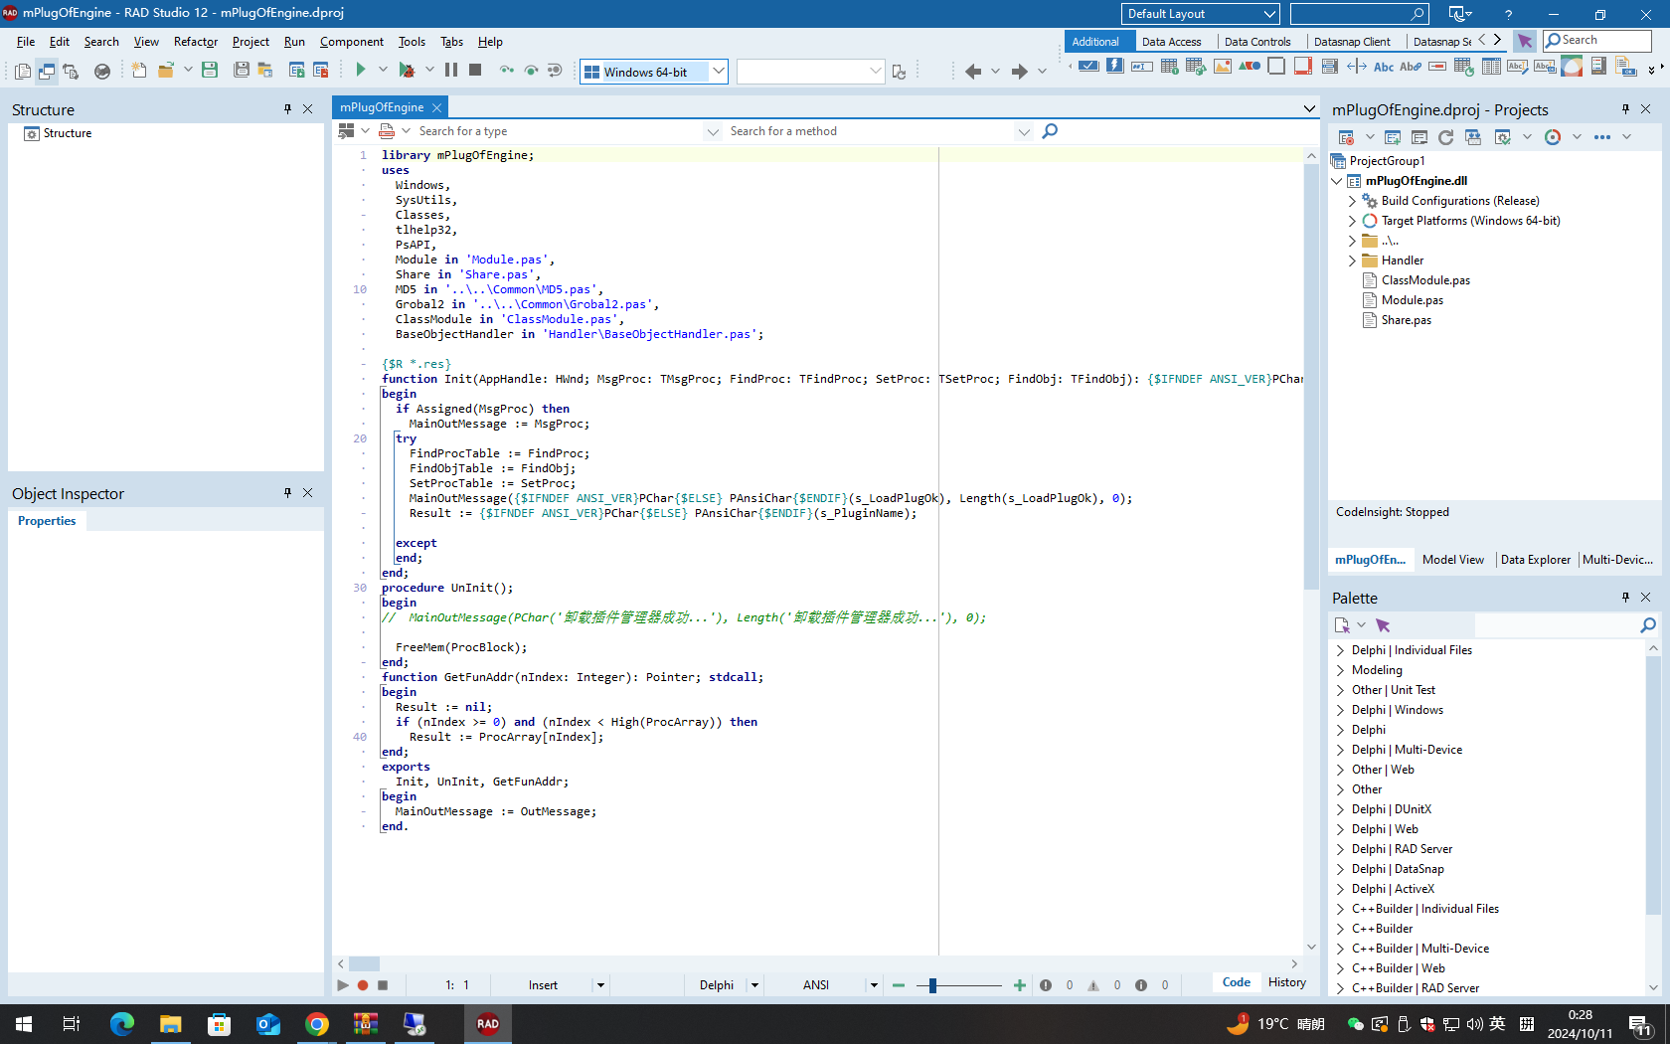Toggle pin on the Palette panel
The image size is (1670, 1044).
[1626, 598]
